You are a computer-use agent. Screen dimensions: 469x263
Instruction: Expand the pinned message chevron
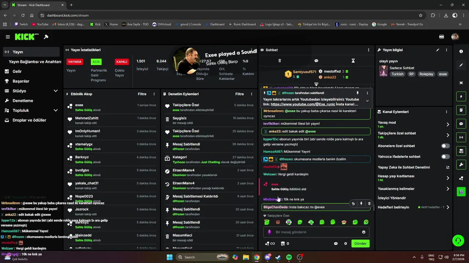point(367,101)
